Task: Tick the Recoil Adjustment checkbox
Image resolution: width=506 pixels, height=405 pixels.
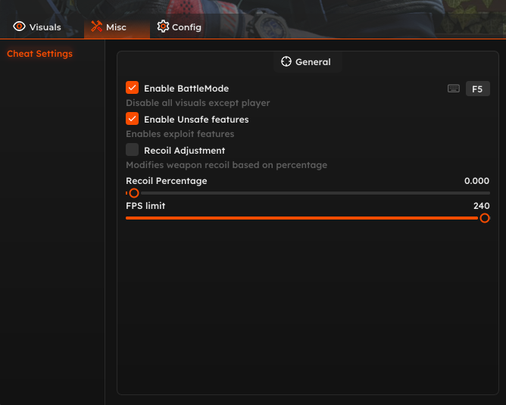Action: pos(133,150)
